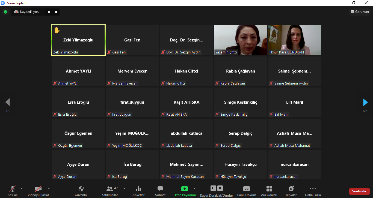373x198 pixels.
Task: Open Daha Fazla more options
Action: tap(313, 191)
